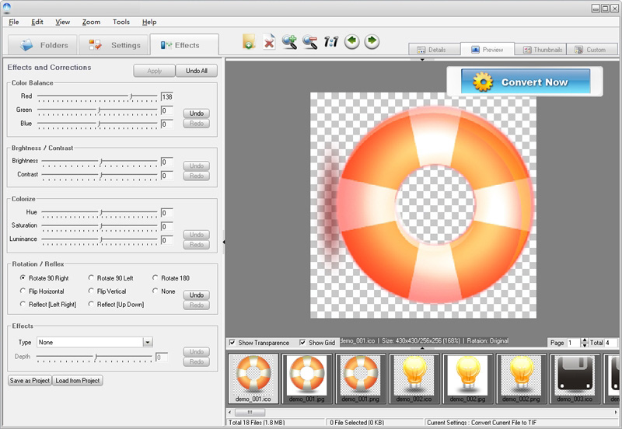Open the File menu
This screenshot has height=429, width=622.
(14, 22)
